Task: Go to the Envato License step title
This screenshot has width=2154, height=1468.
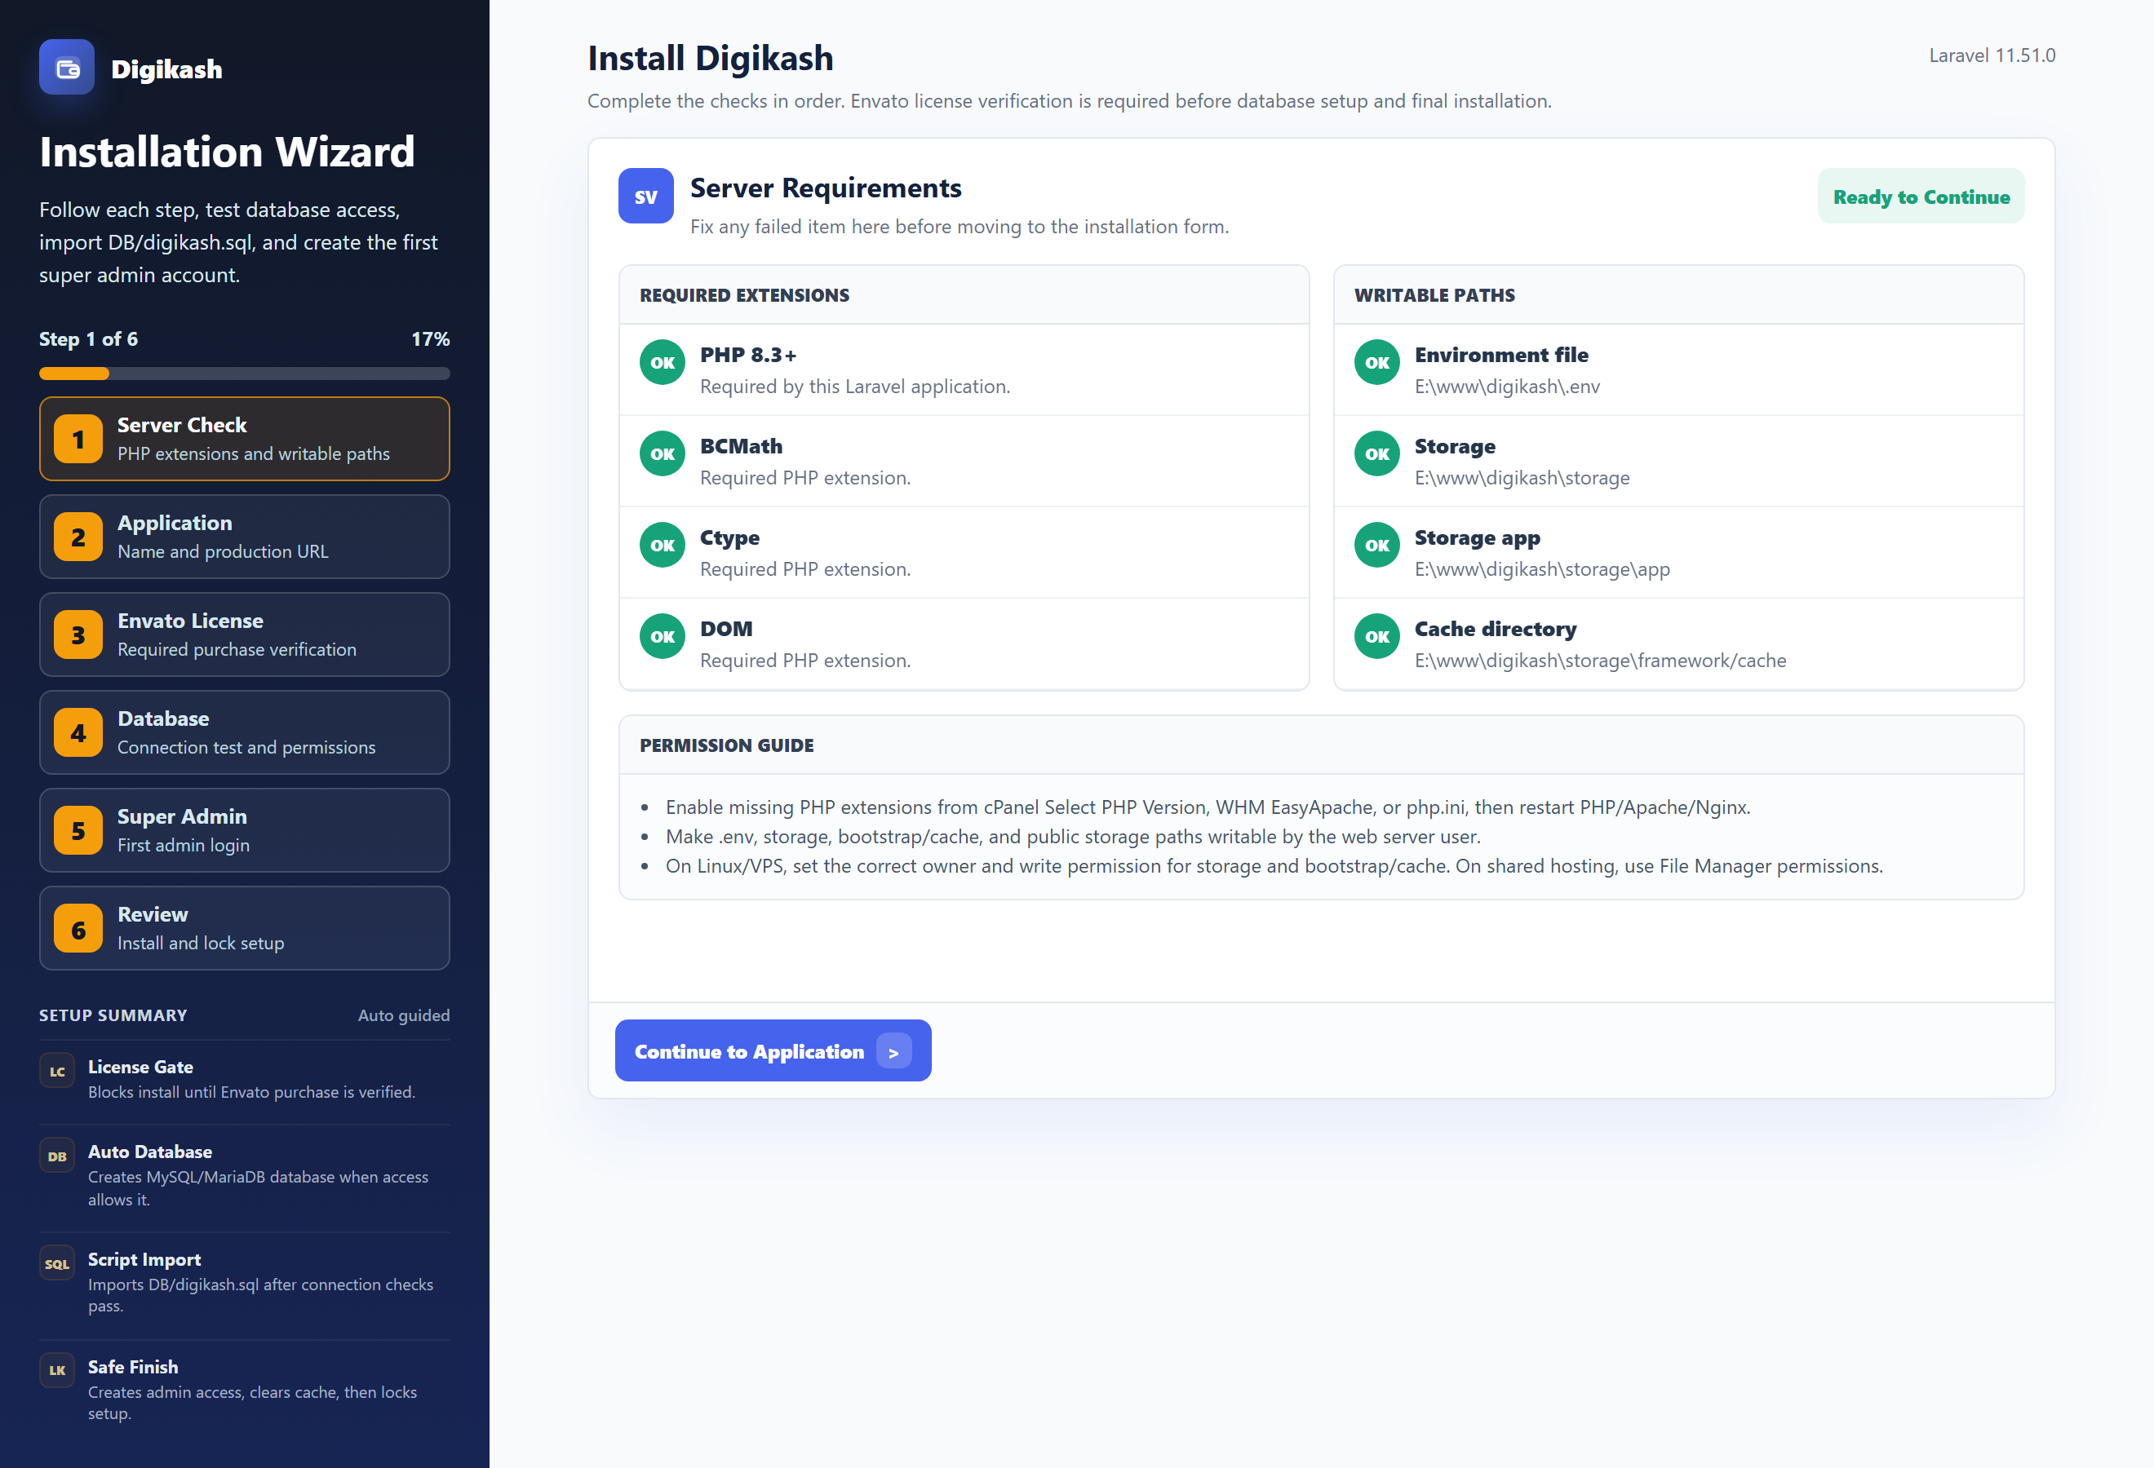Action: 190,621
